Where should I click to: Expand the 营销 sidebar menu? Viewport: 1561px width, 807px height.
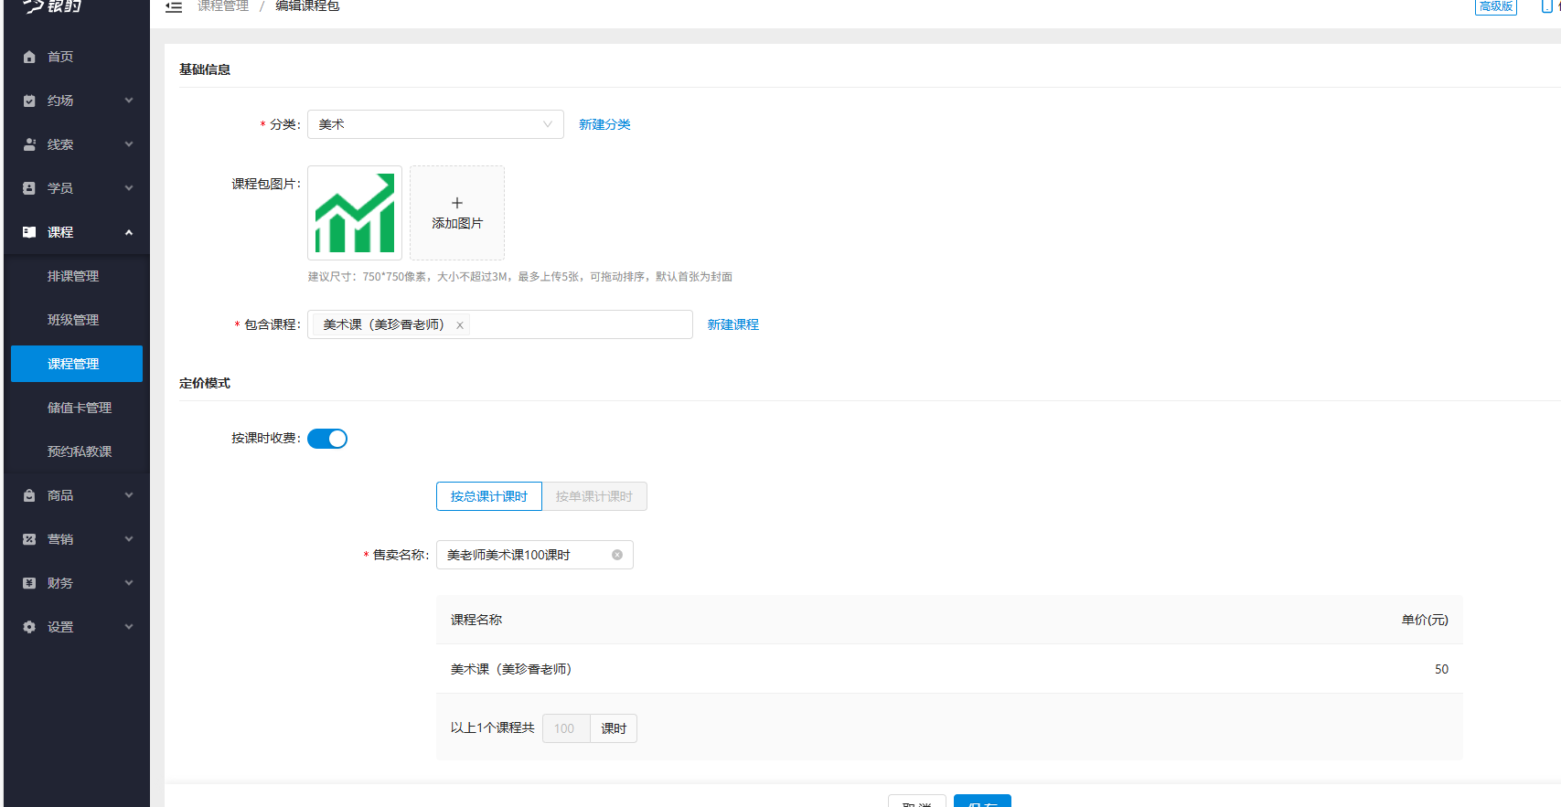[129, 539]
